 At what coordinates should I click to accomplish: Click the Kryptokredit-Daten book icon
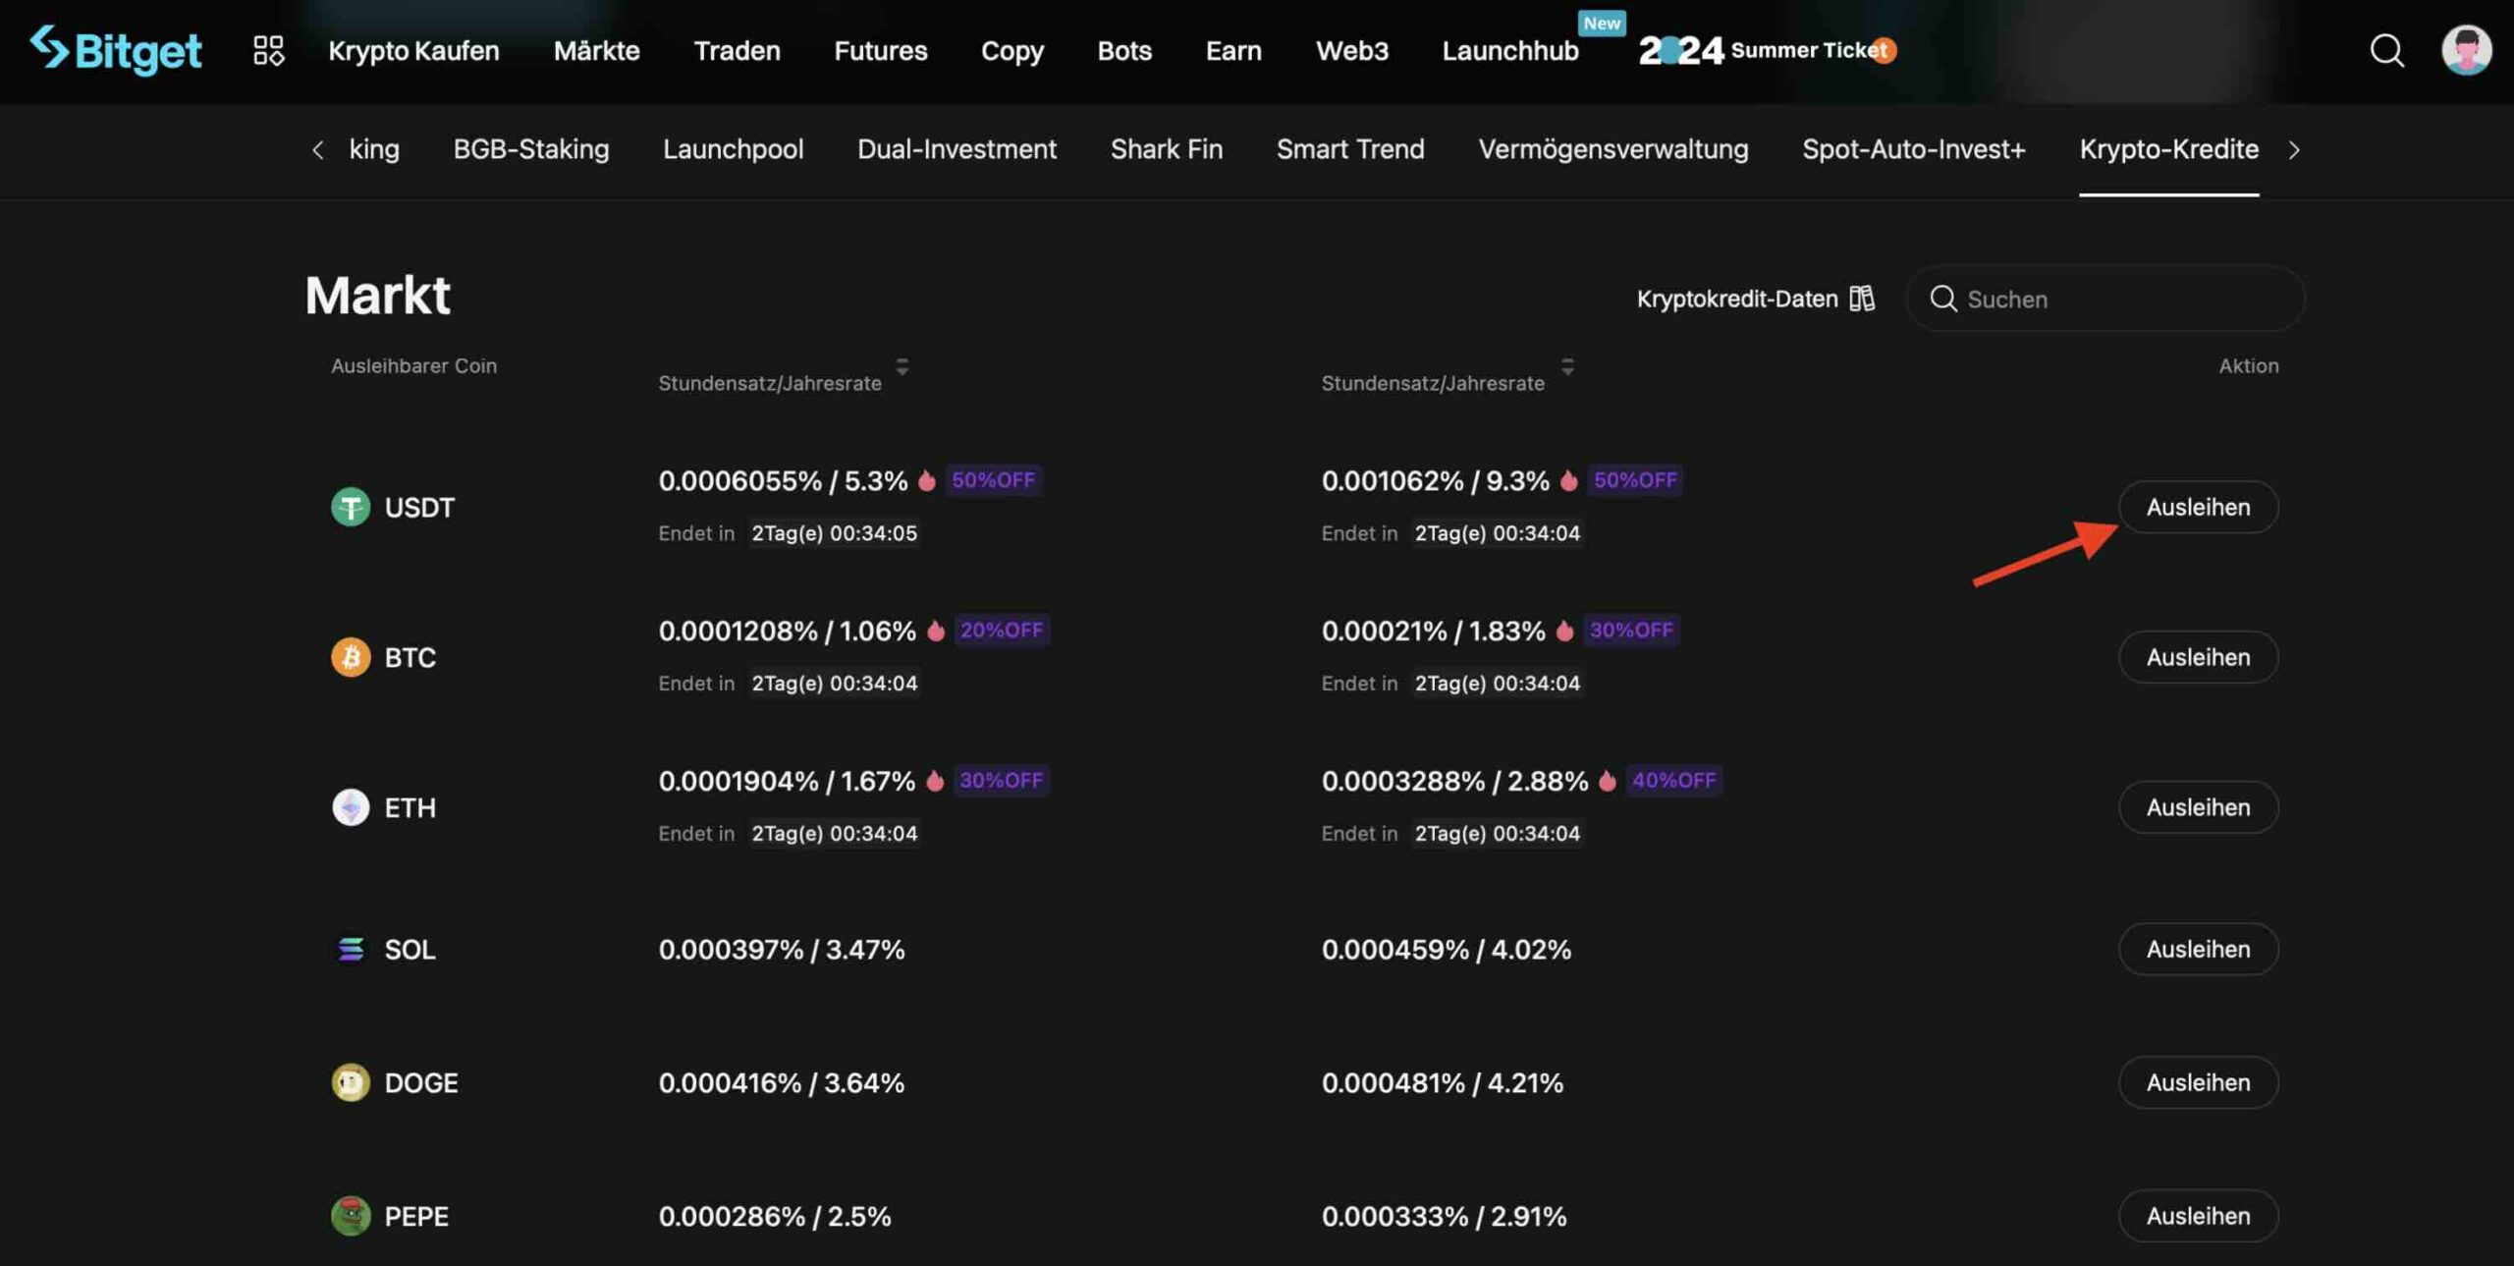click(x=1861, y=298)
